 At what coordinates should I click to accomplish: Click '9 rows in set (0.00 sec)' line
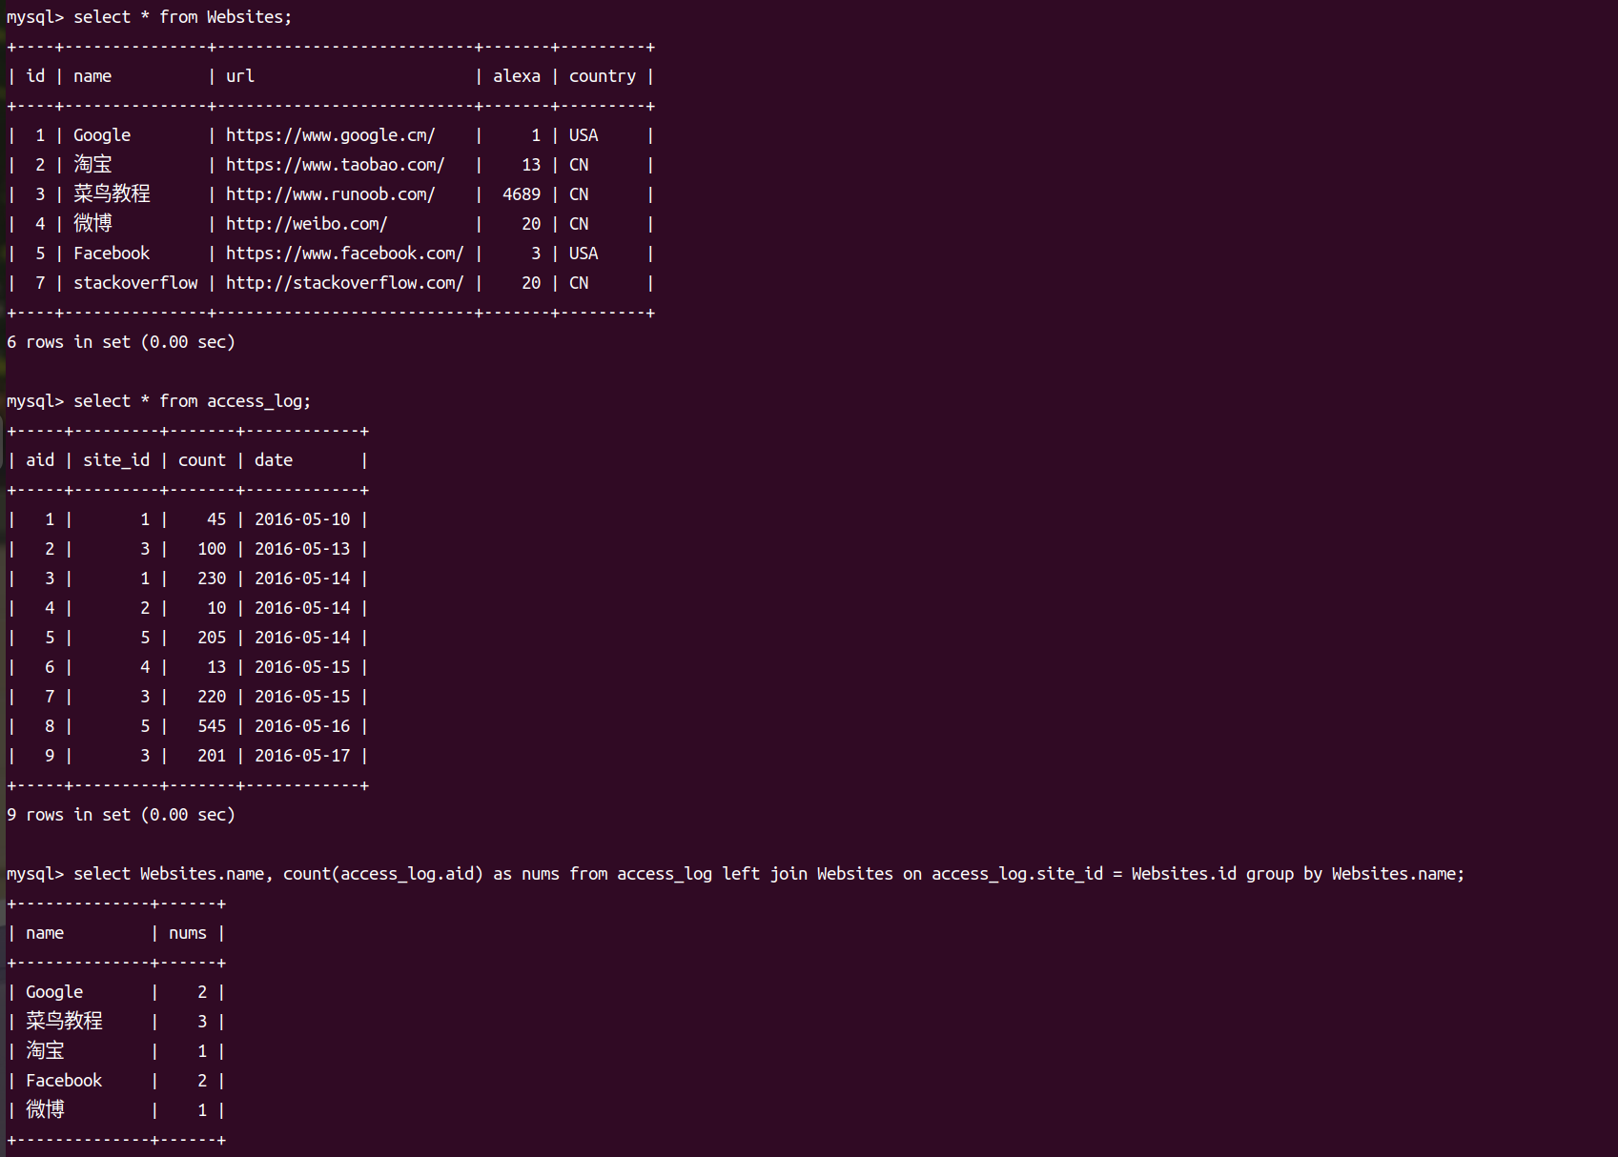tap(121, 815)
